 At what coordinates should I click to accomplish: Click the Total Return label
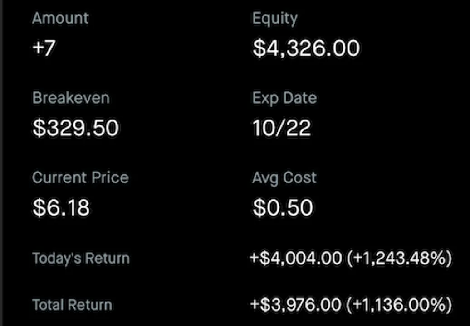(x=72, y=305)
